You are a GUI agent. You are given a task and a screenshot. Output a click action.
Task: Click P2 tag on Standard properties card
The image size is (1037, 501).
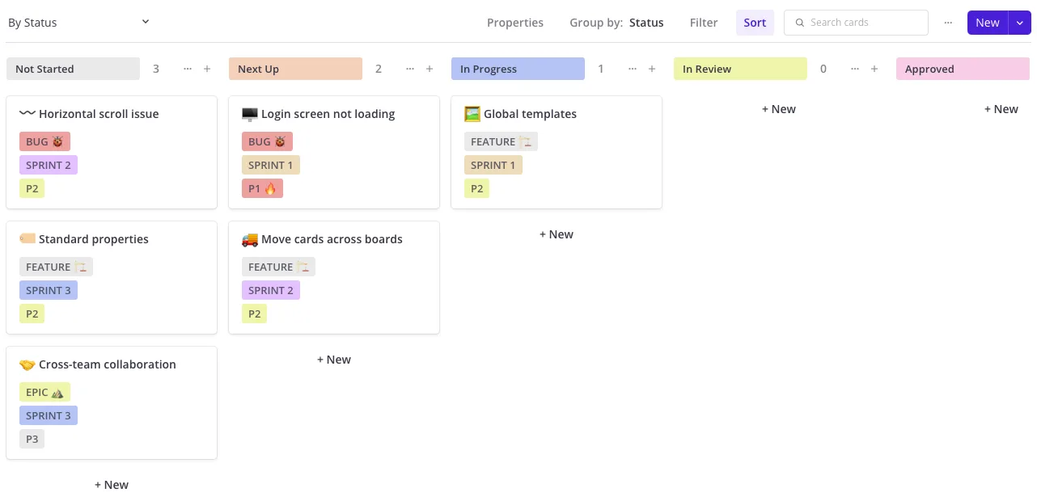(32, 314)
